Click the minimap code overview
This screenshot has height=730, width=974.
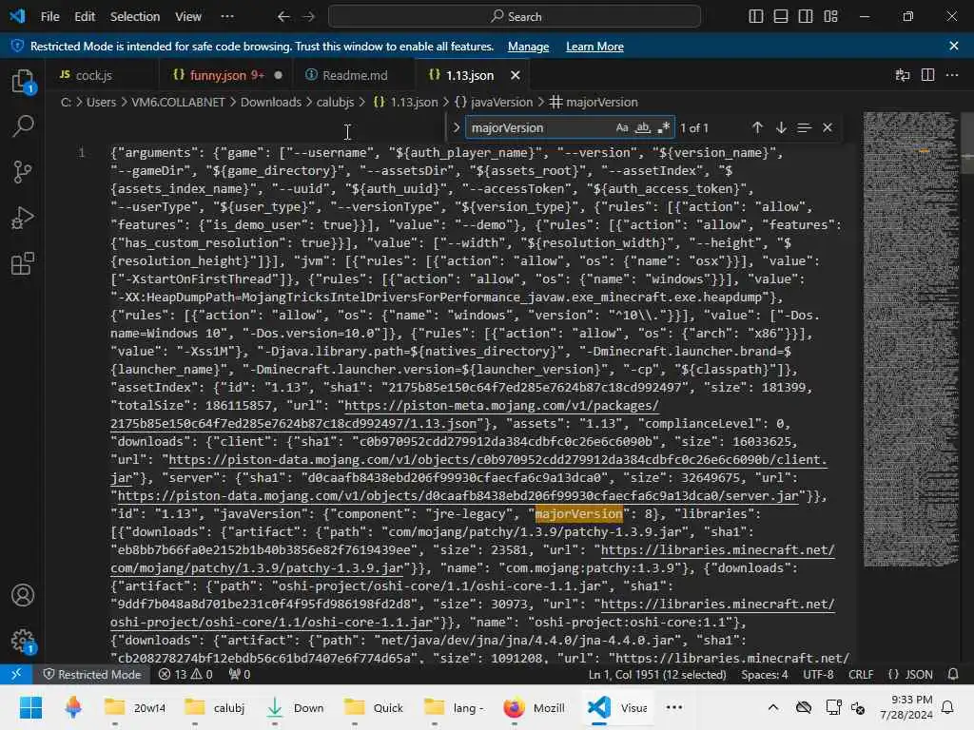click(910, 338)
